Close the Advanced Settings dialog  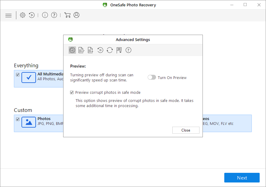[x=186, y=130]
